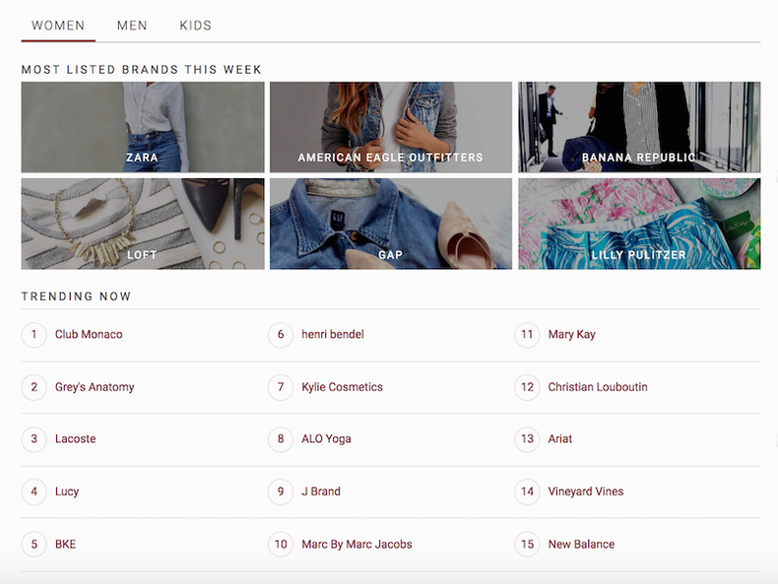Open the Zara brand tile
The width and height of the screenshot is (778, 584).
143,127
